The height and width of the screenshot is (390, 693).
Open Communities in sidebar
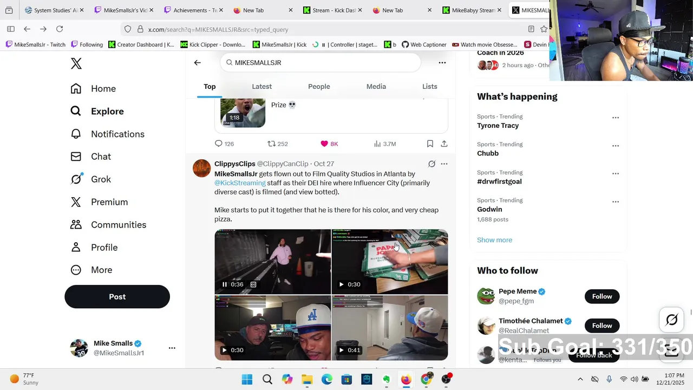[108, 225]
